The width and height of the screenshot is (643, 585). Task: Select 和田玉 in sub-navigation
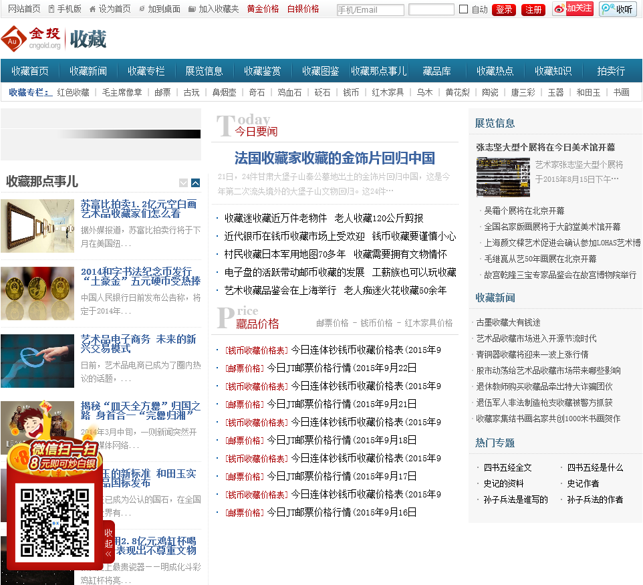point(588,92)
